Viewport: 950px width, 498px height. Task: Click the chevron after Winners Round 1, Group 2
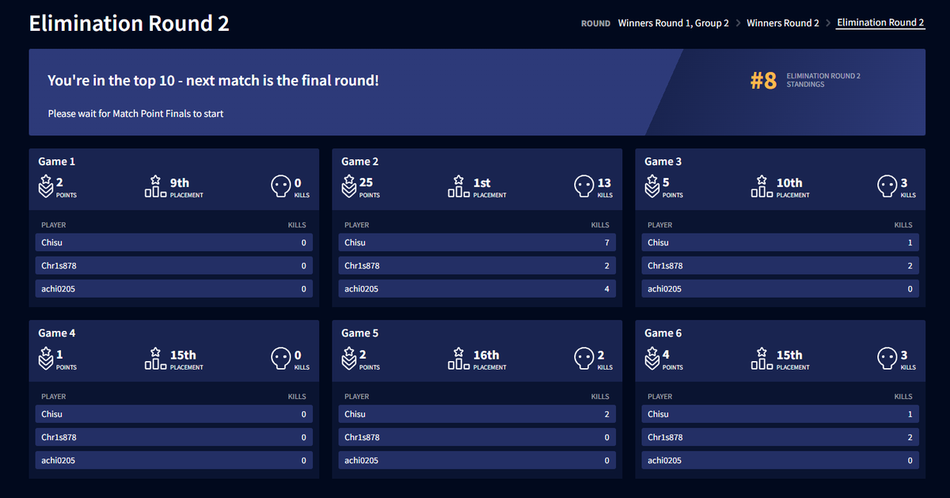738,23
